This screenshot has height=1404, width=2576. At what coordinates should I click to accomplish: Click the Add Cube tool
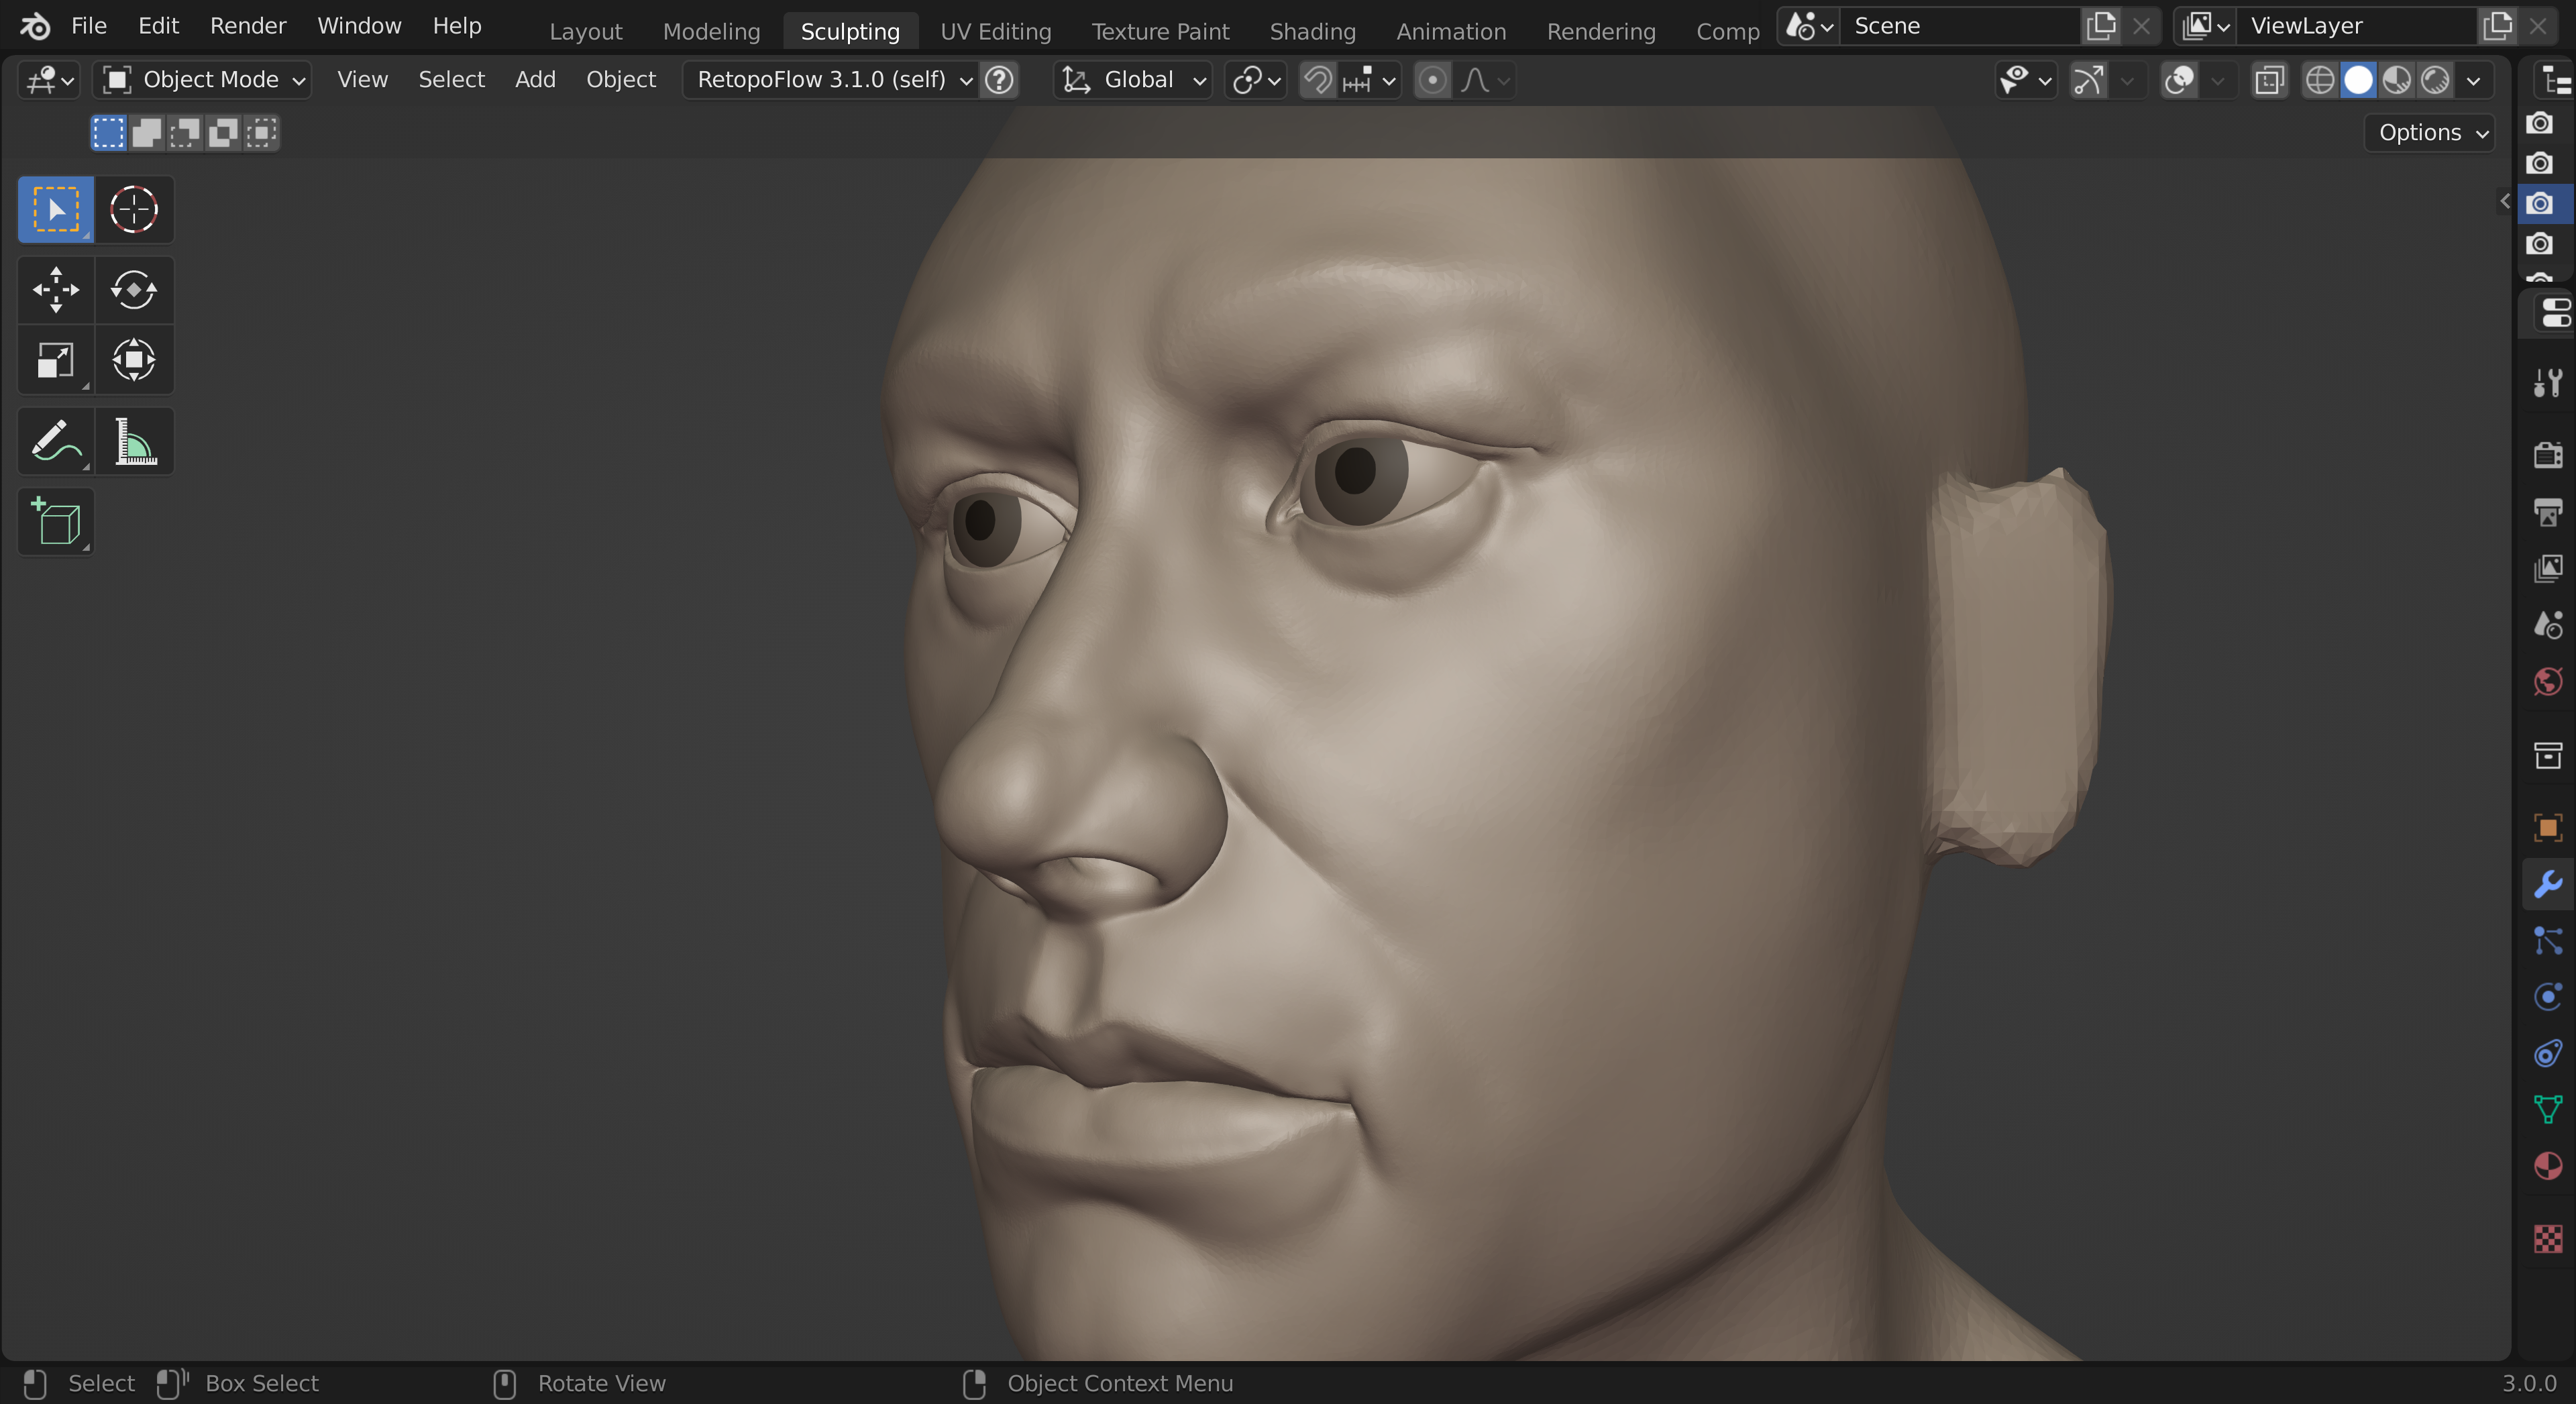[56, 522]
